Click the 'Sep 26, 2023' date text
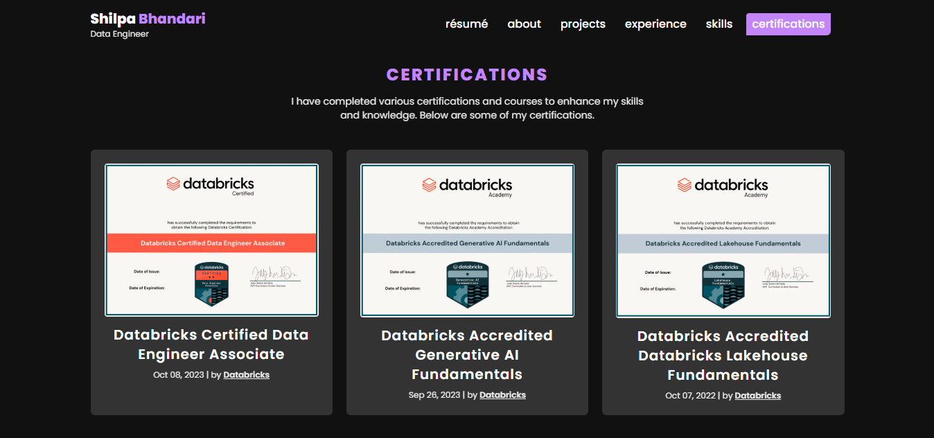This screenshot has height=438, width=934. click(x=434, y=395)
